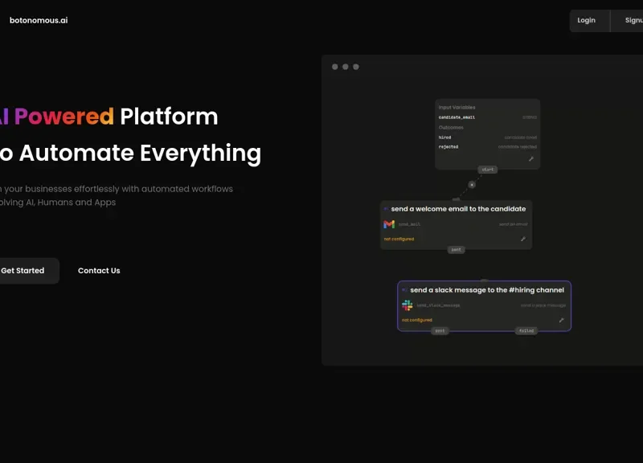643x463 pixels.
Task: Click the 'failed' pill on the slack node
Action: (527, 330)
